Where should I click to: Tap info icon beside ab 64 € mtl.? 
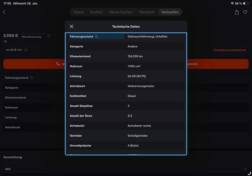[26, 50]
